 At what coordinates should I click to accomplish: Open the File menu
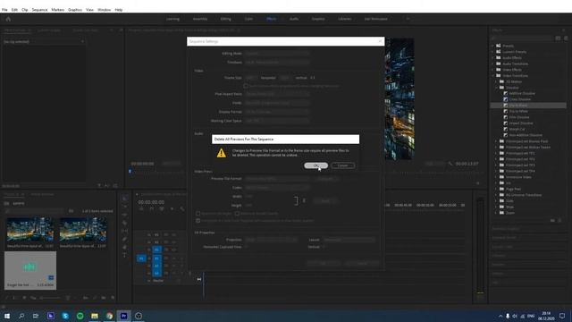(x=4, y=10)
